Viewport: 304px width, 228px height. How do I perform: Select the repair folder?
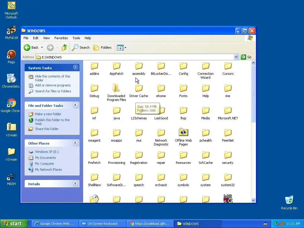point(161,158)
